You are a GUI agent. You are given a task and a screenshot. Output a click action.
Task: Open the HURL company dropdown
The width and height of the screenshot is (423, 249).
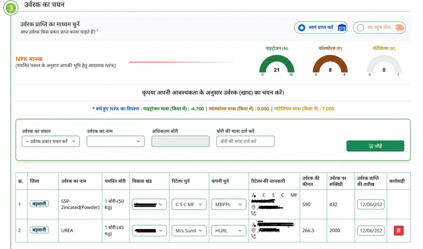click(229, 231)
